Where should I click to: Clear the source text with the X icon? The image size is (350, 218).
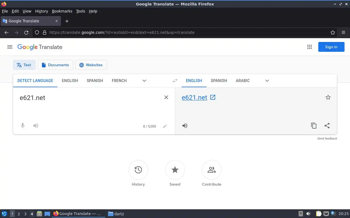[x=166, y=97]
